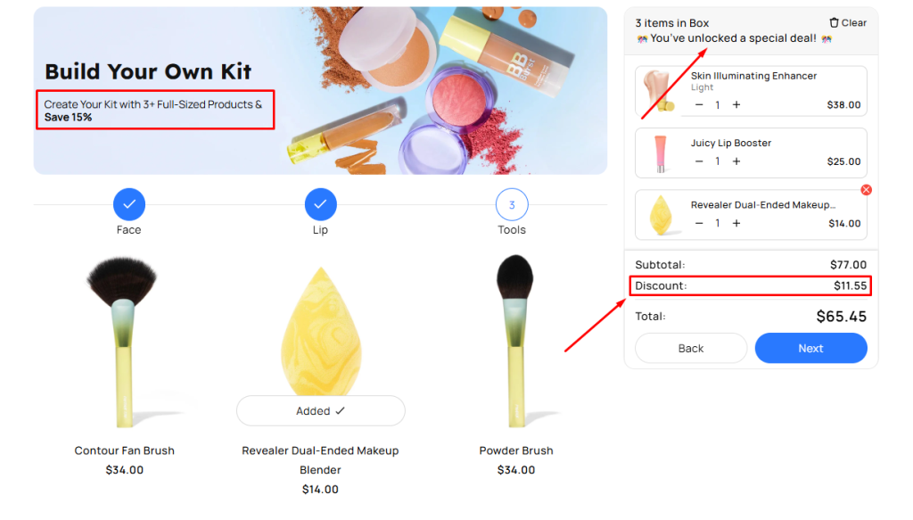Open the Powder Brush title link
The width and height of the screenshot is (913, 520).
516,451
